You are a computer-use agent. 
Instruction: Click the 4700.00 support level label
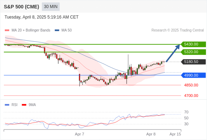pos(191,96)
